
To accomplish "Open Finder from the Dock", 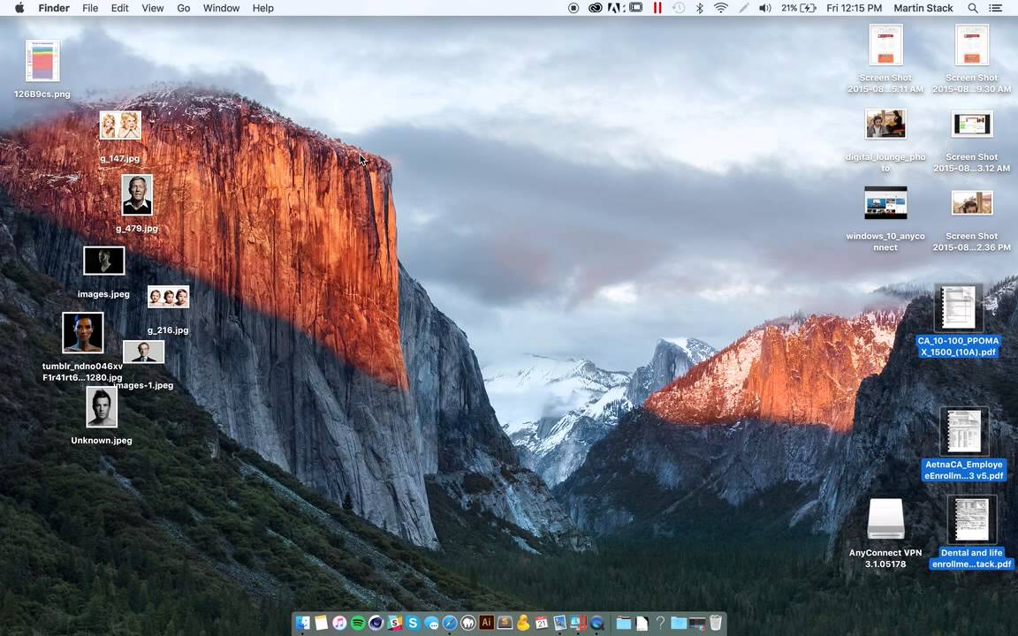I will coord(302,623).
